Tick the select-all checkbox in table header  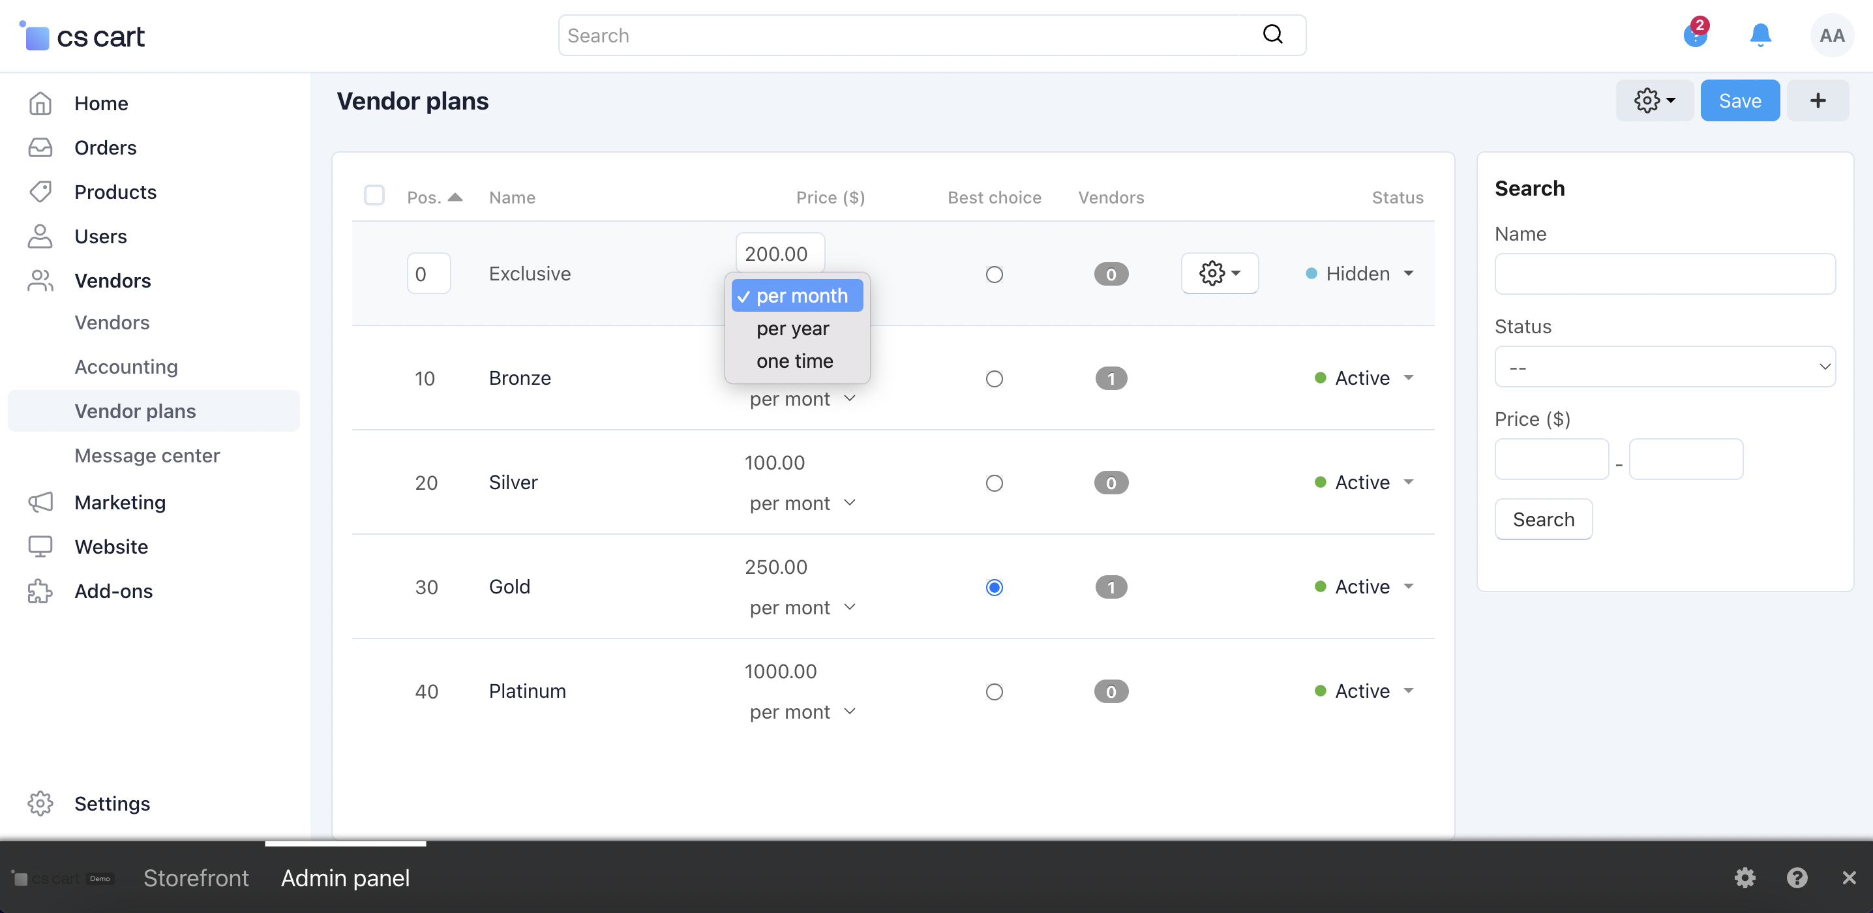pos(374,196)
